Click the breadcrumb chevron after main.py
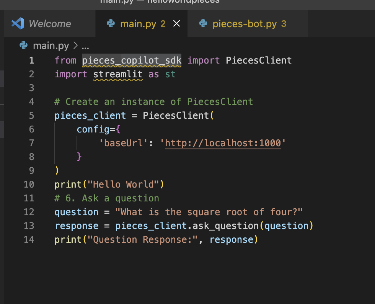This screenshot has width=375, height=304. (75, 46)
